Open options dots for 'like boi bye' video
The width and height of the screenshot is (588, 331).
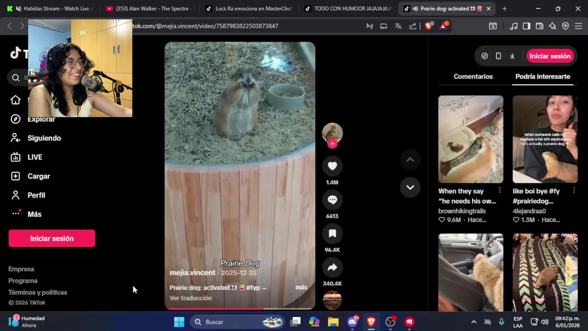pos(574,190)
